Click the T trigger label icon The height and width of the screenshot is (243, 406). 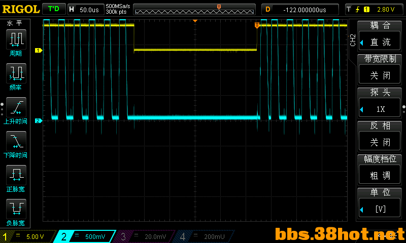pos(349,10)
